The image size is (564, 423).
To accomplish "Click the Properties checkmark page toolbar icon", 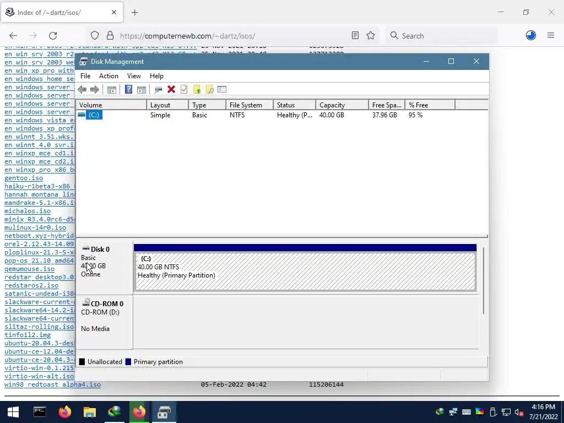I will coord(184,90).
